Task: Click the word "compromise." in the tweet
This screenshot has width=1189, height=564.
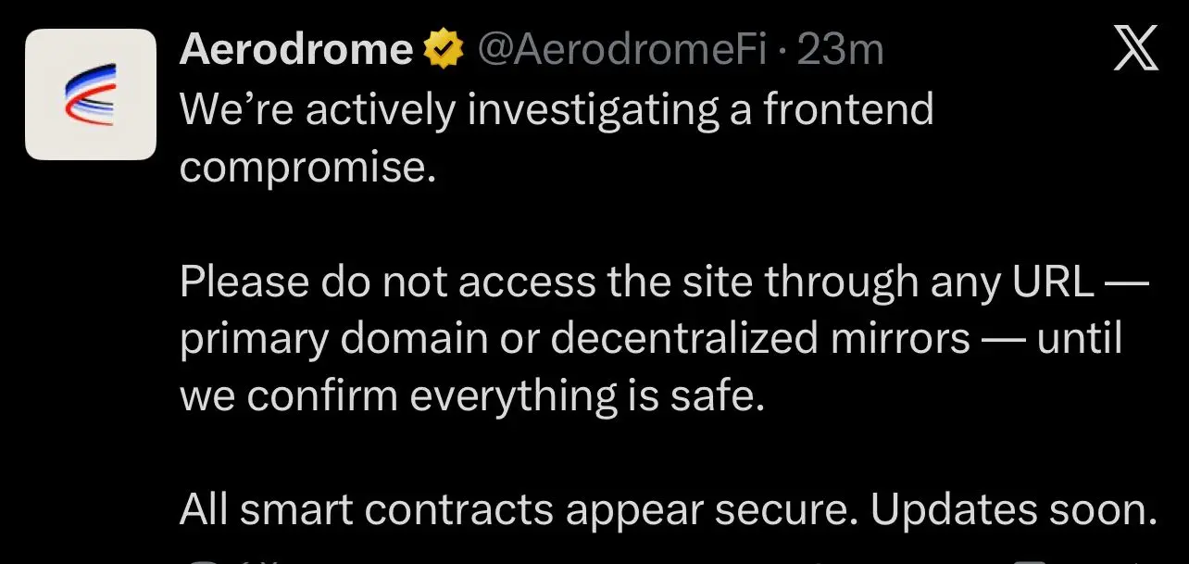Action: click(307, 168)
